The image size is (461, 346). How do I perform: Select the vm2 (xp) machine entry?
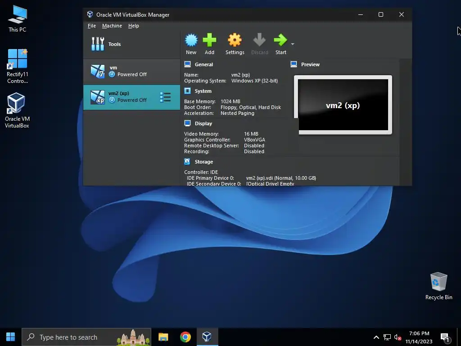click(x=132, y=97)
